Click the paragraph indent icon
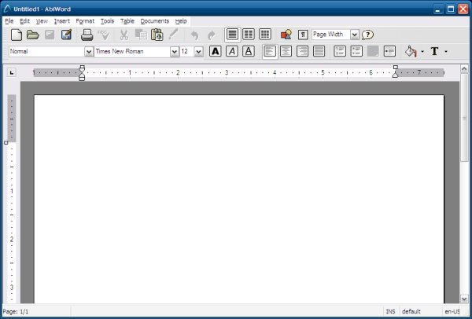The image size is (472, 319). click(x=389, y=51)
